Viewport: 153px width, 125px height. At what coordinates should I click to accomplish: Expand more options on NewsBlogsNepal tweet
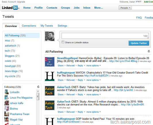point(93,66)
